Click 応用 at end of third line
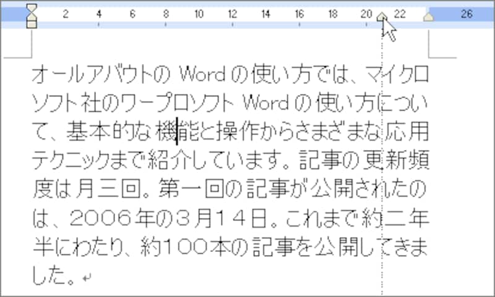 pos(407,131)
